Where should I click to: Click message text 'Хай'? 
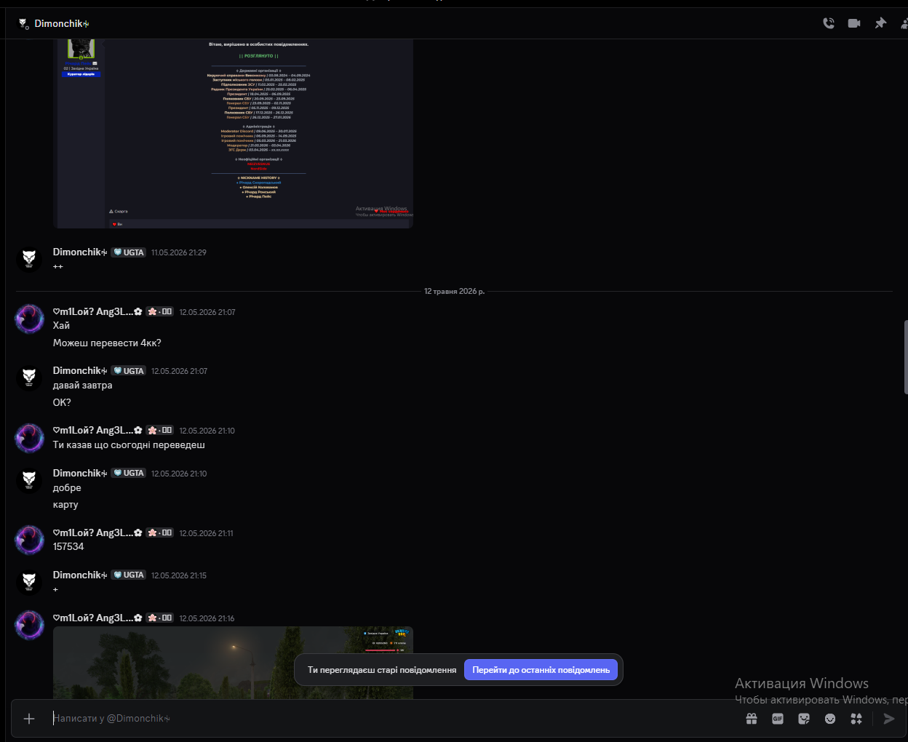point(61,325)
